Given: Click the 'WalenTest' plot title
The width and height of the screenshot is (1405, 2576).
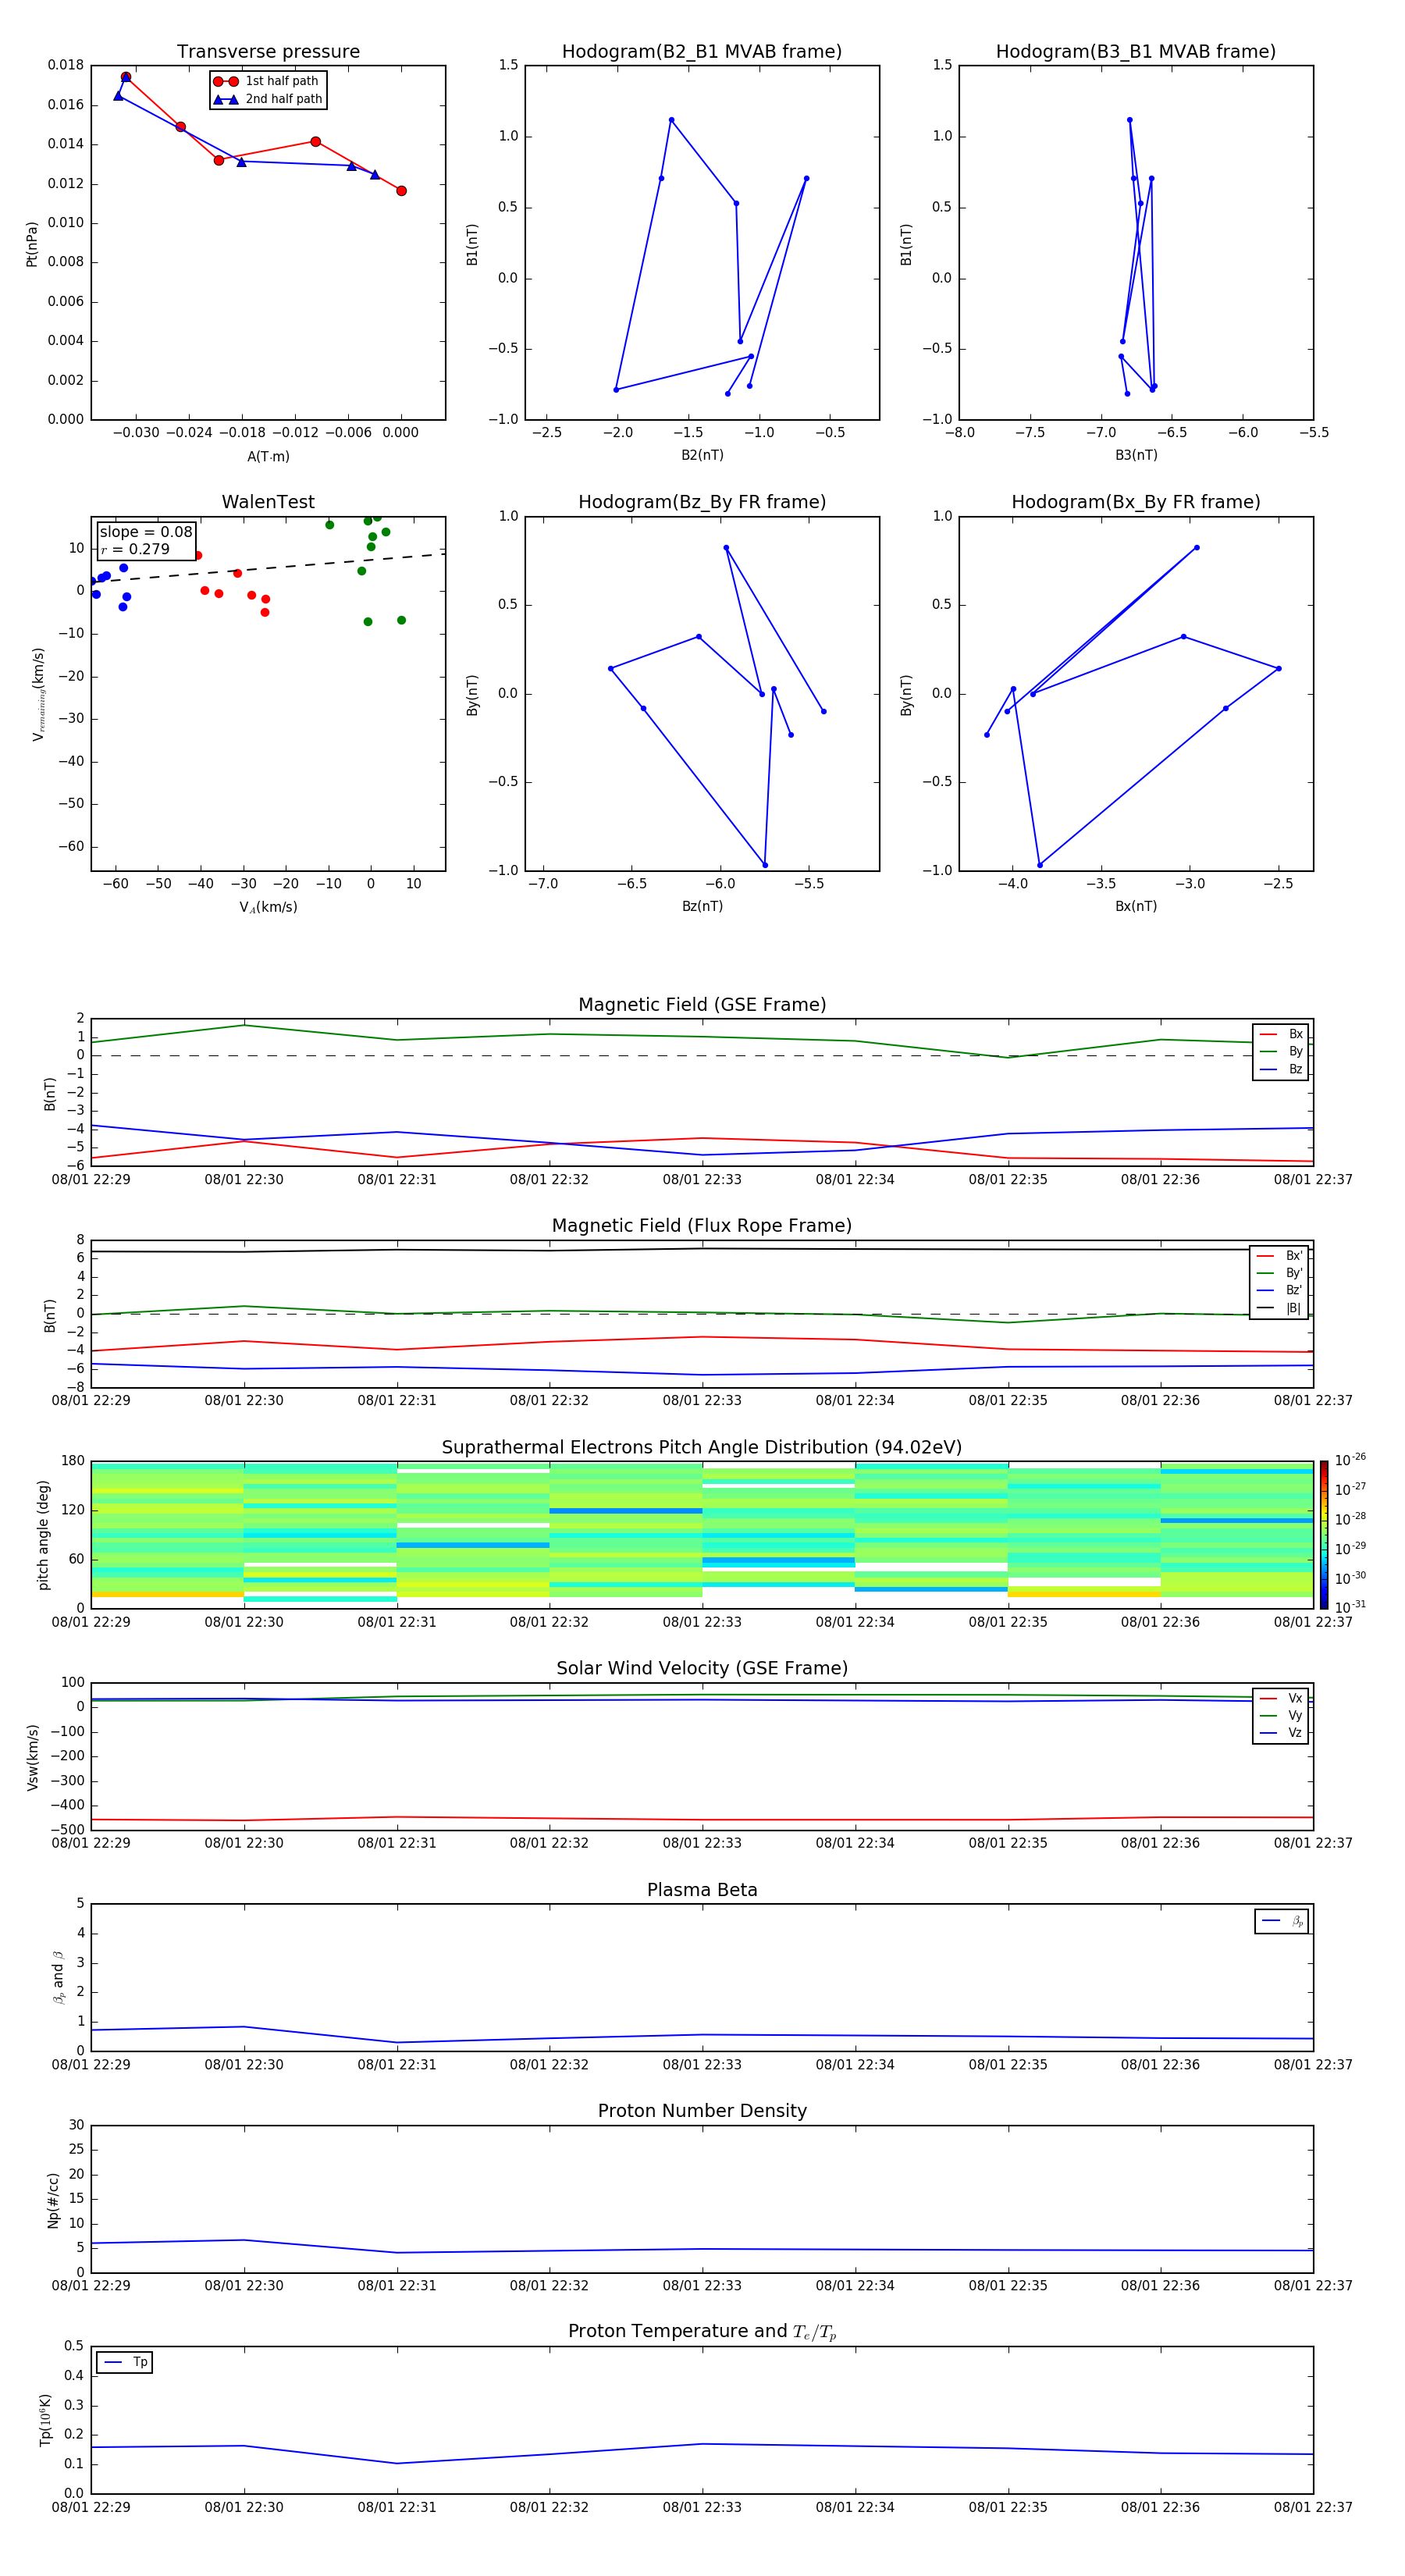Looking at the screenshot, I should pyautogui.click(x=268, y=502).
